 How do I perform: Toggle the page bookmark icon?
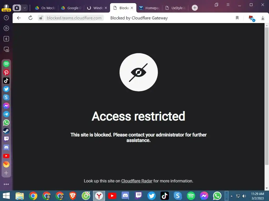pos(237,18)
